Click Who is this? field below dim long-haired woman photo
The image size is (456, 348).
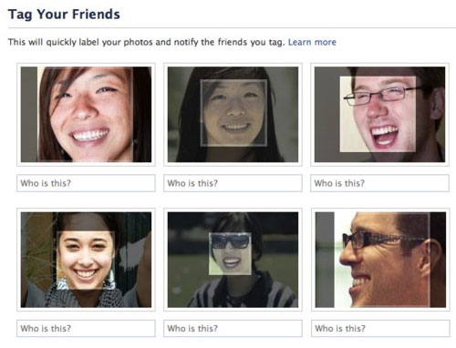233,183
